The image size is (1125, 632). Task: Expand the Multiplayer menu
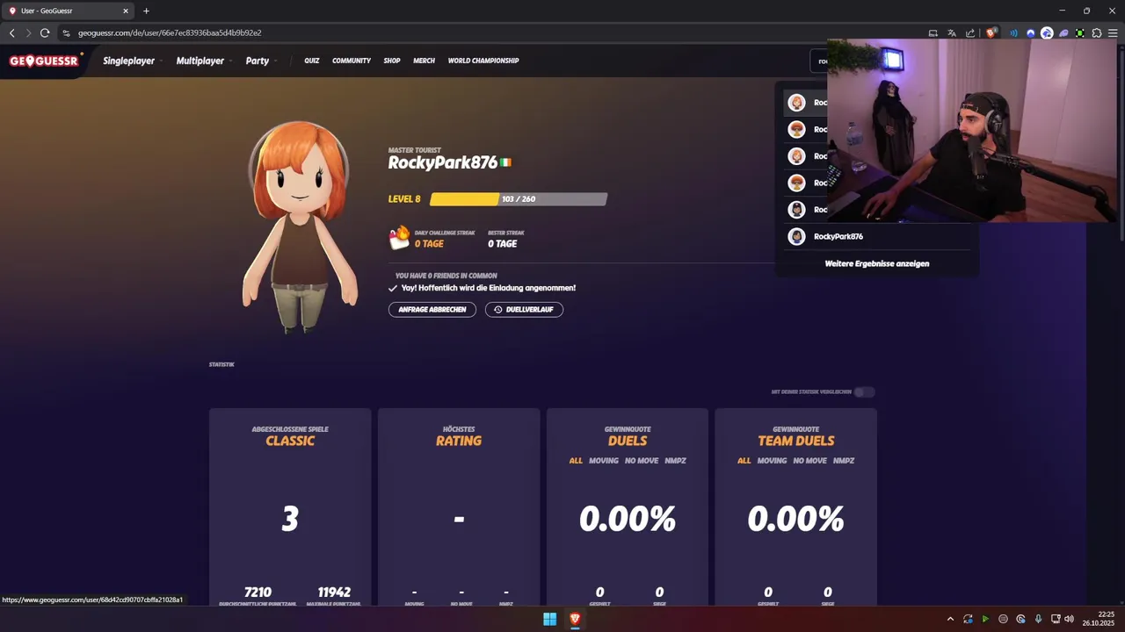point(204,61)
